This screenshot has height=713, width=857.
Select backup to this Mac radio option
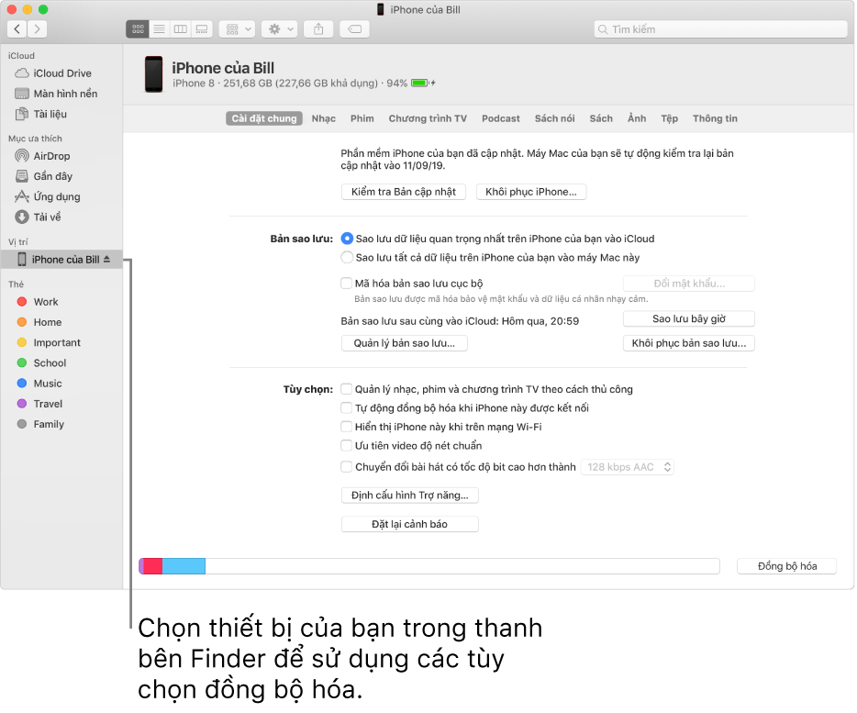(347, 258)
